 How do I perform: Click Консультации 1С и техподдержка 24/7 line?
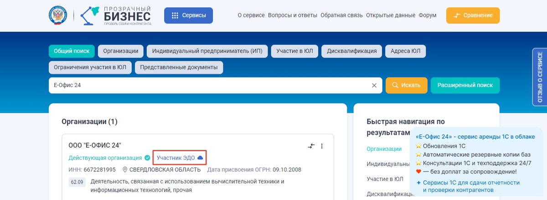[475, 163]
